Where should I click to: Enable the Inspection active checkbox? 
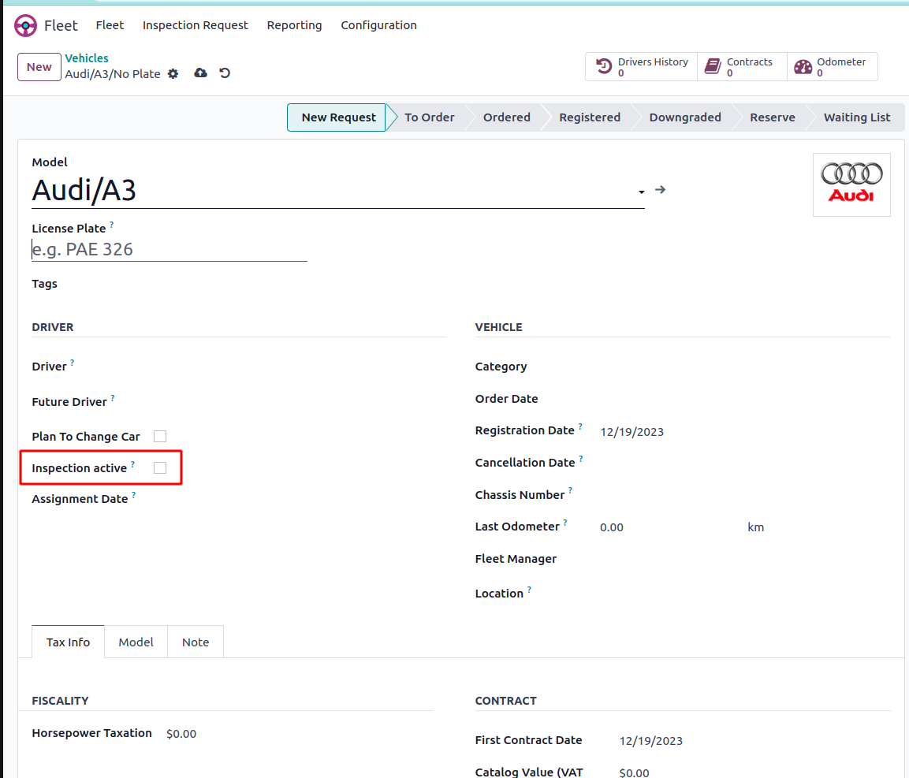[x=160, y=467]
